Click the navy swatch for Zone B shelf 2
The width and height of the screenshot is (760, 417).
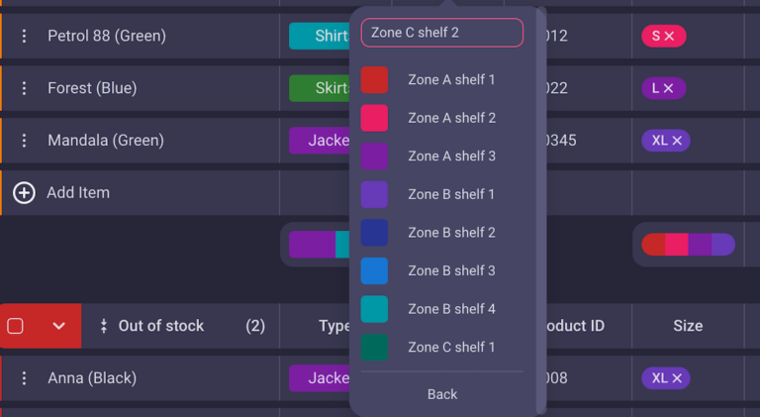point(374,233)
